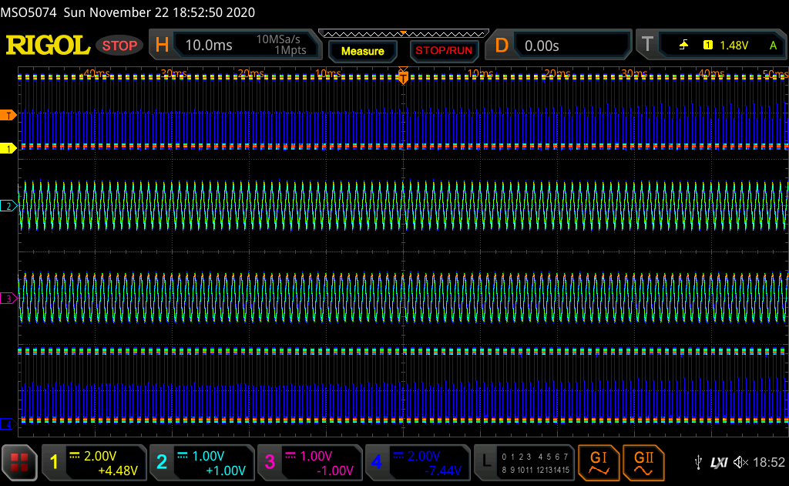Screen dimensions: 789x486
Task: Click channel 2 DC coupling icon
Action: click(x=182, y=455)
